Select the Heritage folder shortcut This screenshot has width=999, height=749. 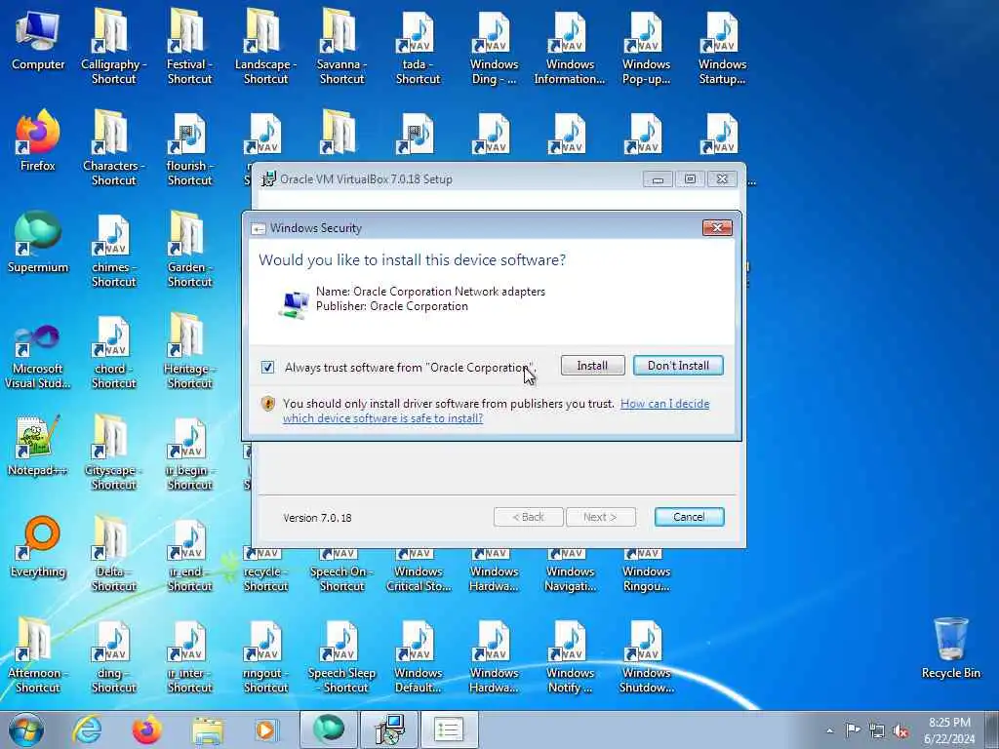(x=189, y=351)
